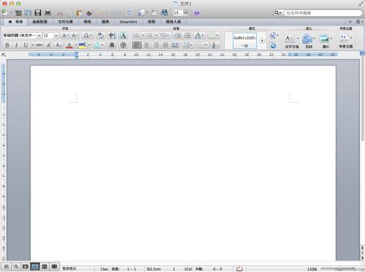Open the second ribbon tab for layout
The width and height of the screenshot is (365, 272).
tap(39, 22)
